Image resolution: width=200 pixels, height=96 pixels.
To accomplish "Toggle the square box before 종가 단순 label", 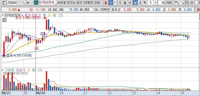I will [22, 15].
